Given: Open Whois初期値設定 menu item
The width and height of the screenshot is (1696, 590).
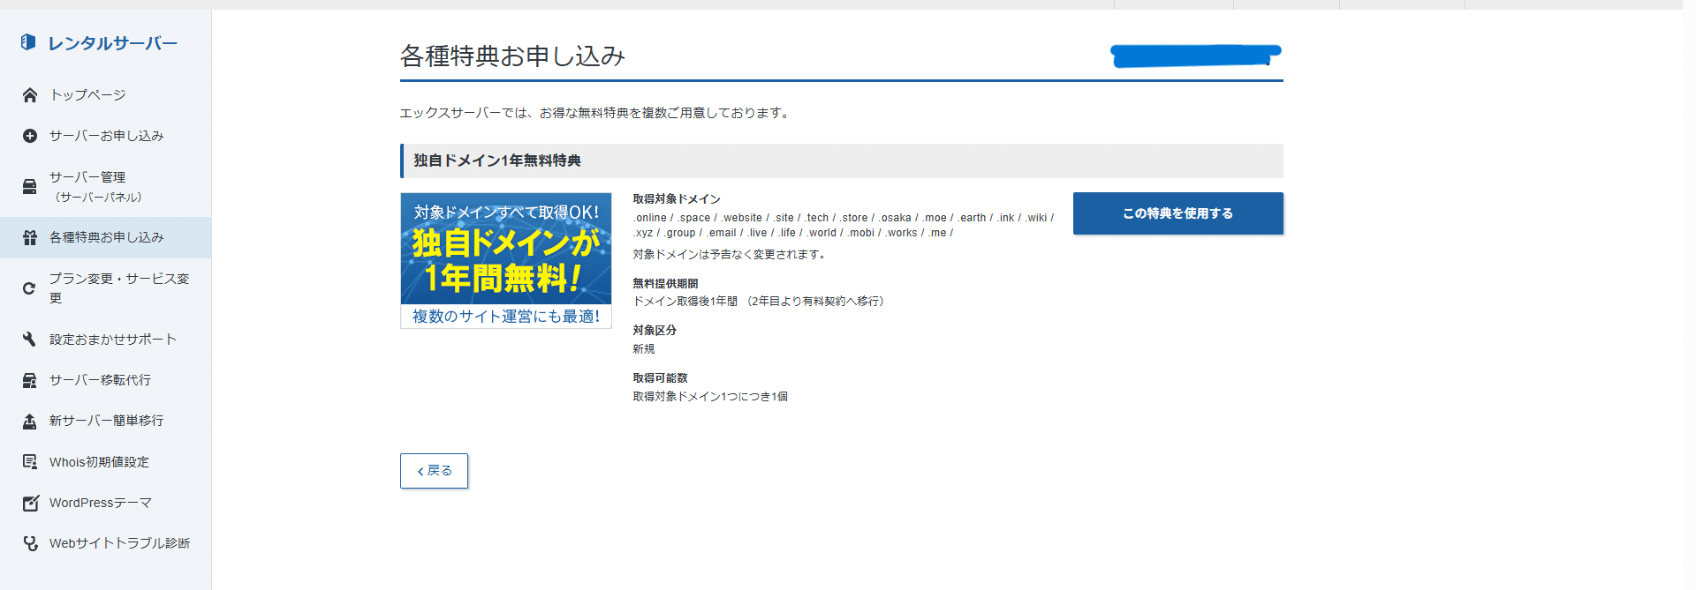Looking at the screenshot, I should [106, 462].
